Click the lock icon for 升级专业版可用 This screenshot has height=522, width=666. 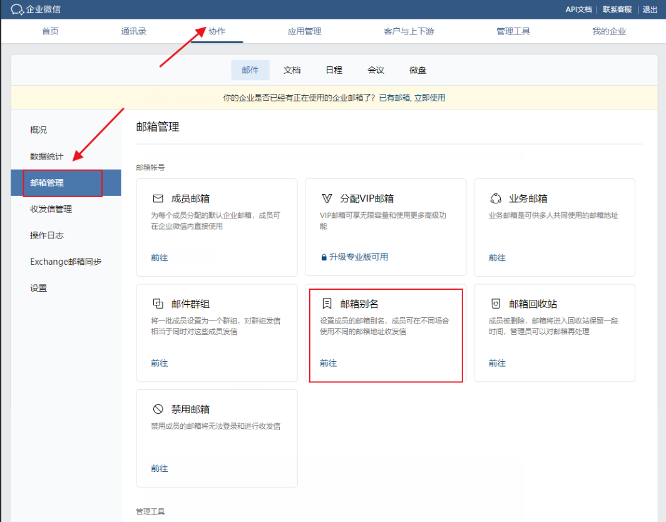pyautogui.click(x=324, y=257)
